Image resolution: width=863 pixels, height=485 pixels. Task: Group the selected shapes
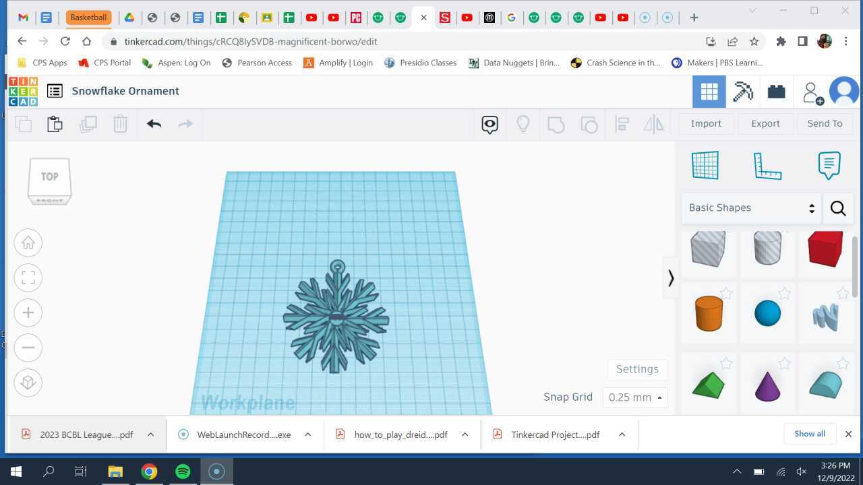[x=556, y=124]
